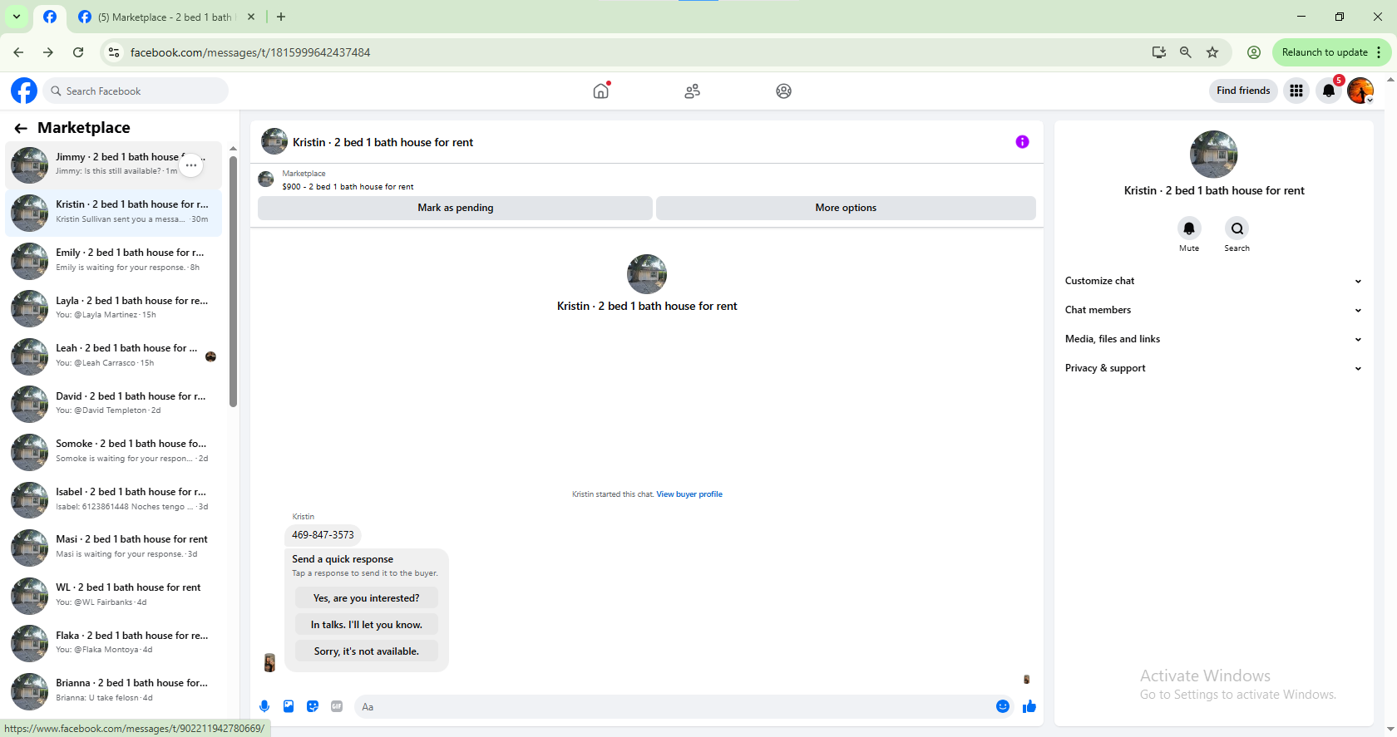
Task: Choose a GIF in the composer
Action: point(337,706)
